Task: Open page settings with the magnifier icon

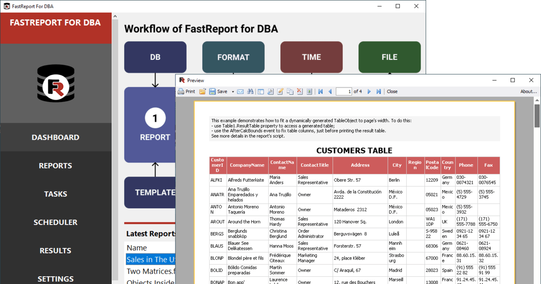Action: point(270,92)
